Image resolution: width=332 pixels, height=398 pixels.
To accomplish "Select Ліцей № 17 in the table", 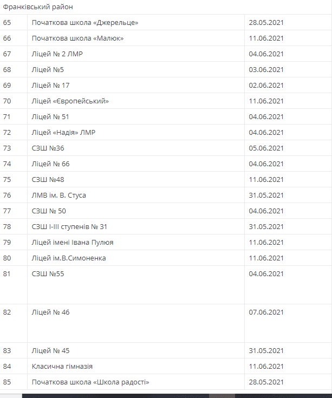I will (x=51, y=86).
